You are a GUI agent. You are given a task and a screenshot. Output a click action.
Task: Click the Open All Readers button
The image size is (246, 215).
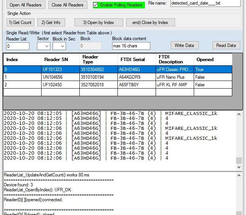pos(26,5)
